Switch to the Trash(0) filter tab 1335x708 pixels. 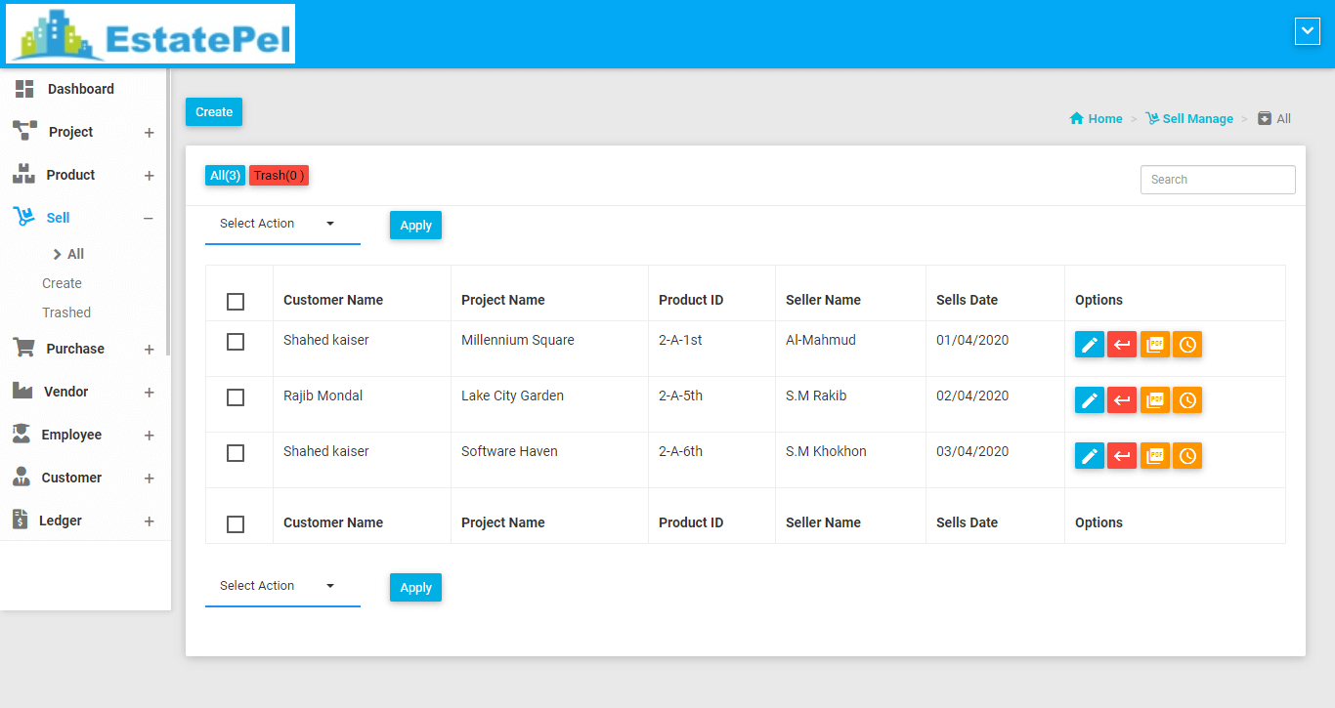coord(279,176)
